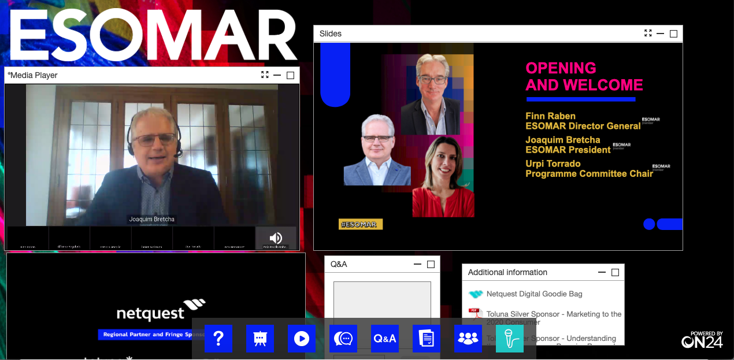Maximize the Media Player window
This screenshot has height=360, width=734.
(290, 75)
